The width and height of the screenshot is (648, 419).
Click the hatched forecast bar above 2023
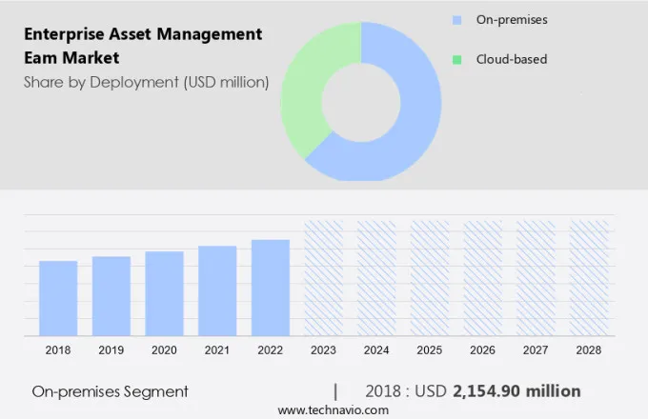pyautogui.click(x=323, y=278)
